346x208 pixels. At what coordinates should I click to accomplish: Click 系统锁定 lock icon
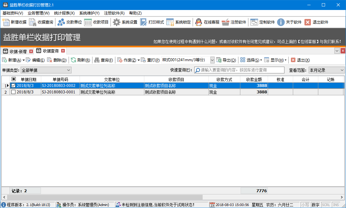170,22
